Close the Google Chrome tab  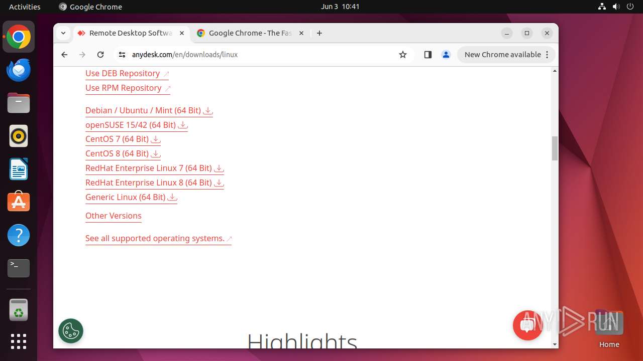(x=301, y=33)
